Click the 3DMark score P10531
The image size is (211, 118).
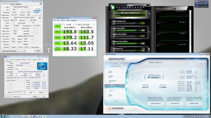[x=154, y=77]
